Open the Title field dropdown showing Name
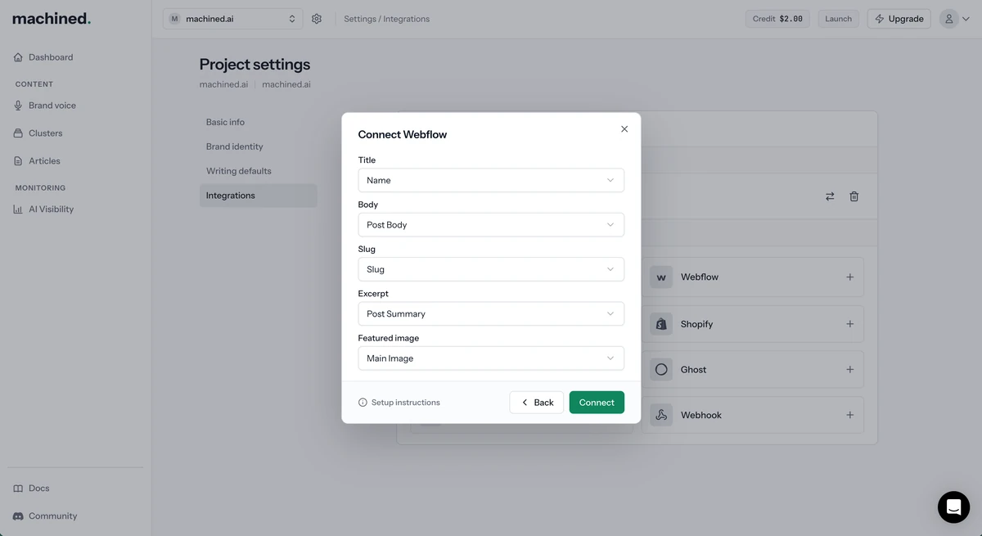The image size is (982, 536). 491,180
